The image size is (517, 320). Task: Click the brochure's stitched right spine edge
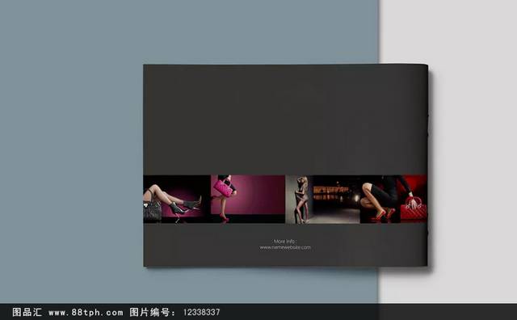click(427, 165)
